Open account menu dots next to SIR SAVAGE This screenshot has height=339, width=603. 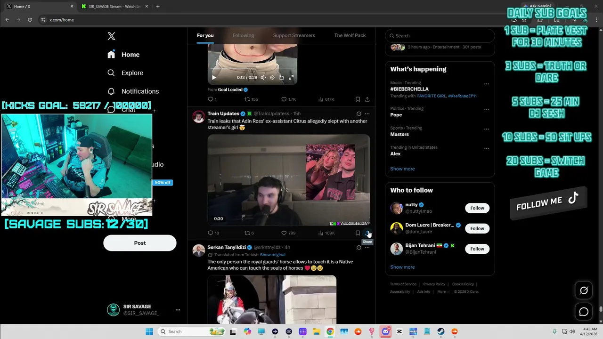pos(178,310)
